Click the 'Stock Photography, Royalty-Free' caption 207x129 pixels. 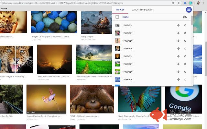point(135,116)
